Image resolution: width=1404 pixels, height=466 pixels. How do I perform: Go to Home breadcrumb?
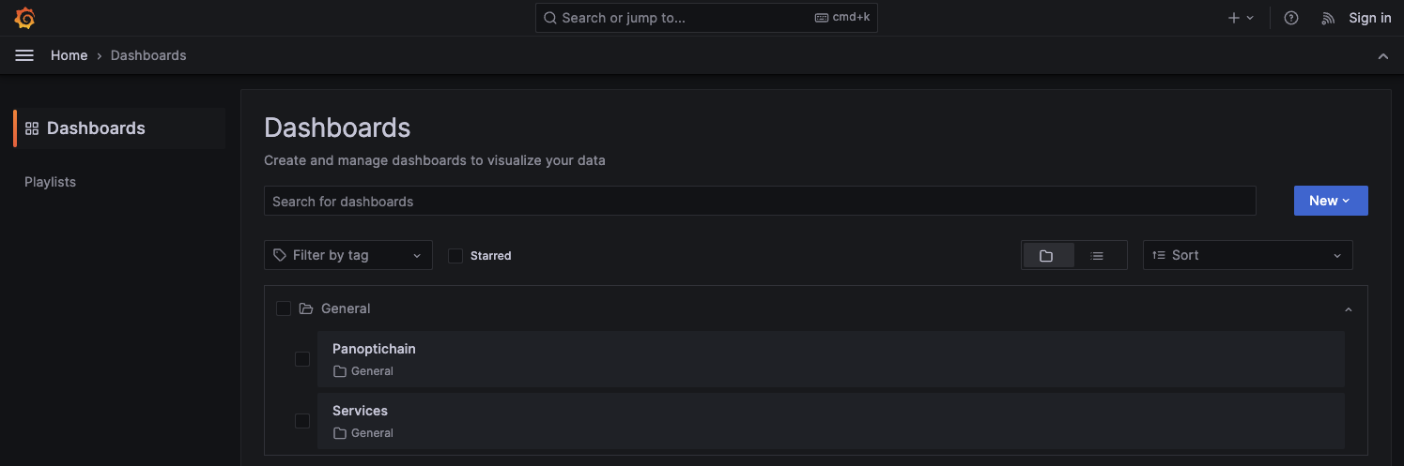click(69, 55)
